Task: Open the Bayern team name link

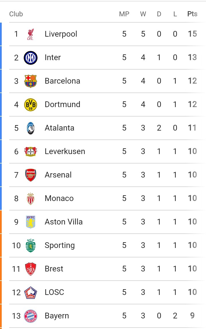Action: [x=57, y=316]
